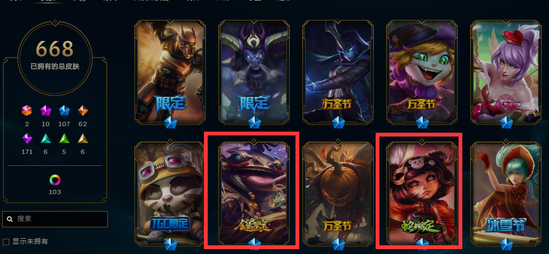
Task: Select the magenta pentagon gem with count 10
Action: [x=45, y=111]
